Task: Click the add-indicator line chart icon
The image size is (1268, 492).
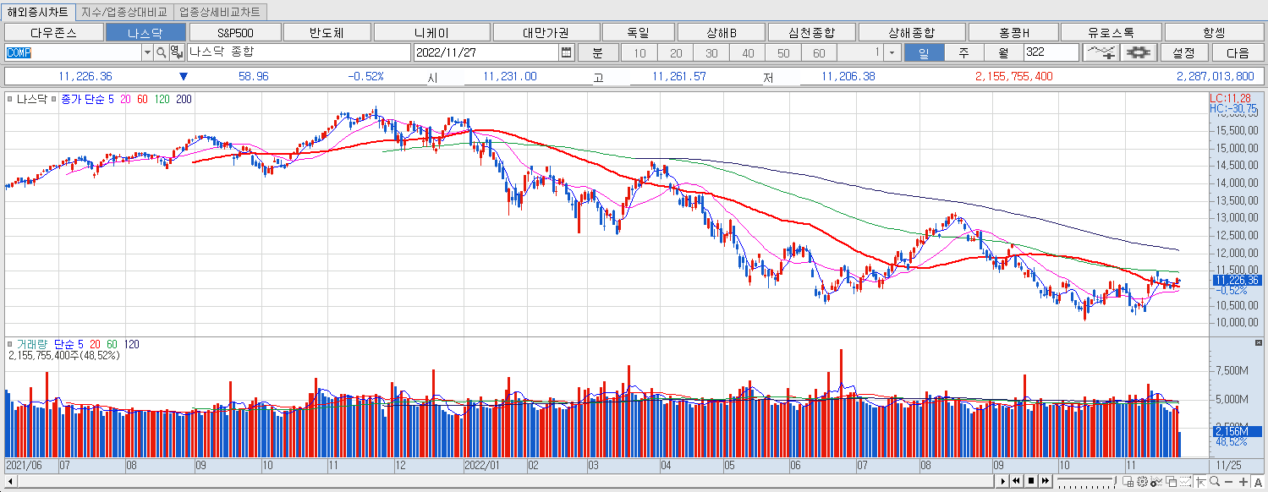Action: [x=1101, y=52]
